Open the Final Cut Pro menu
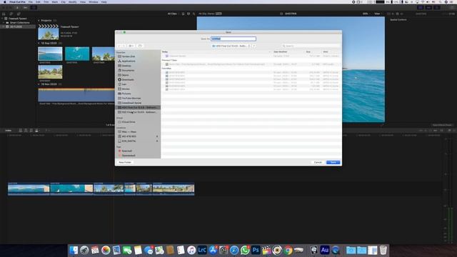Image resolution: width=457 pixels, height=257 pixels. [x=17, y=1]
